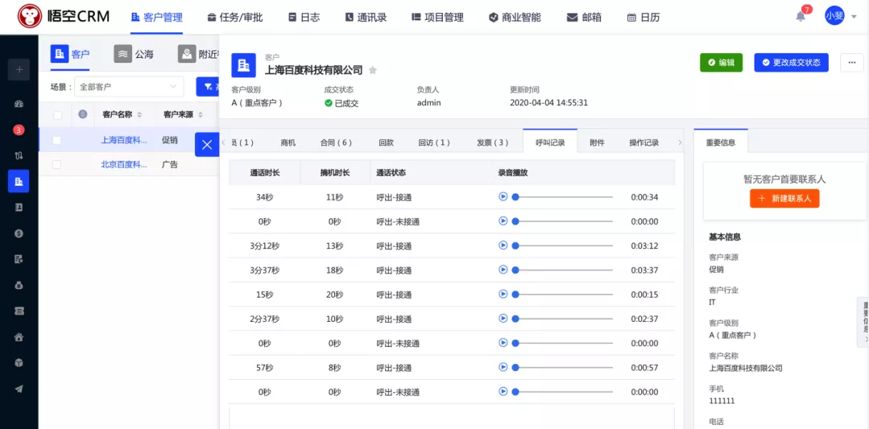Click the 小斐 user avatar
The height and width of the screenshot is (429, 869).
834,16
